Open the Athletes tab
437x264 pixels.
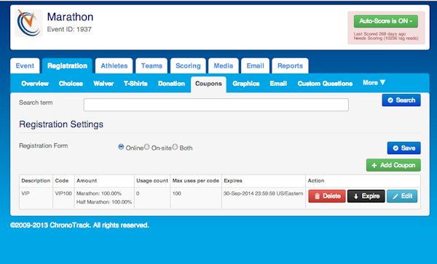114,66
